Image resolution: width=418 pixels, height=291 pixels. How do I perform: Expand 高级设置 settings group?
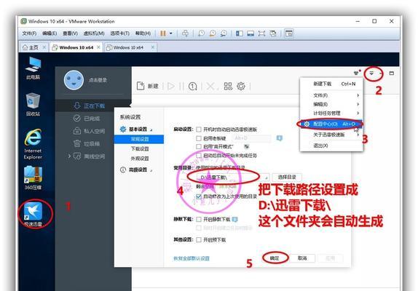136,170
